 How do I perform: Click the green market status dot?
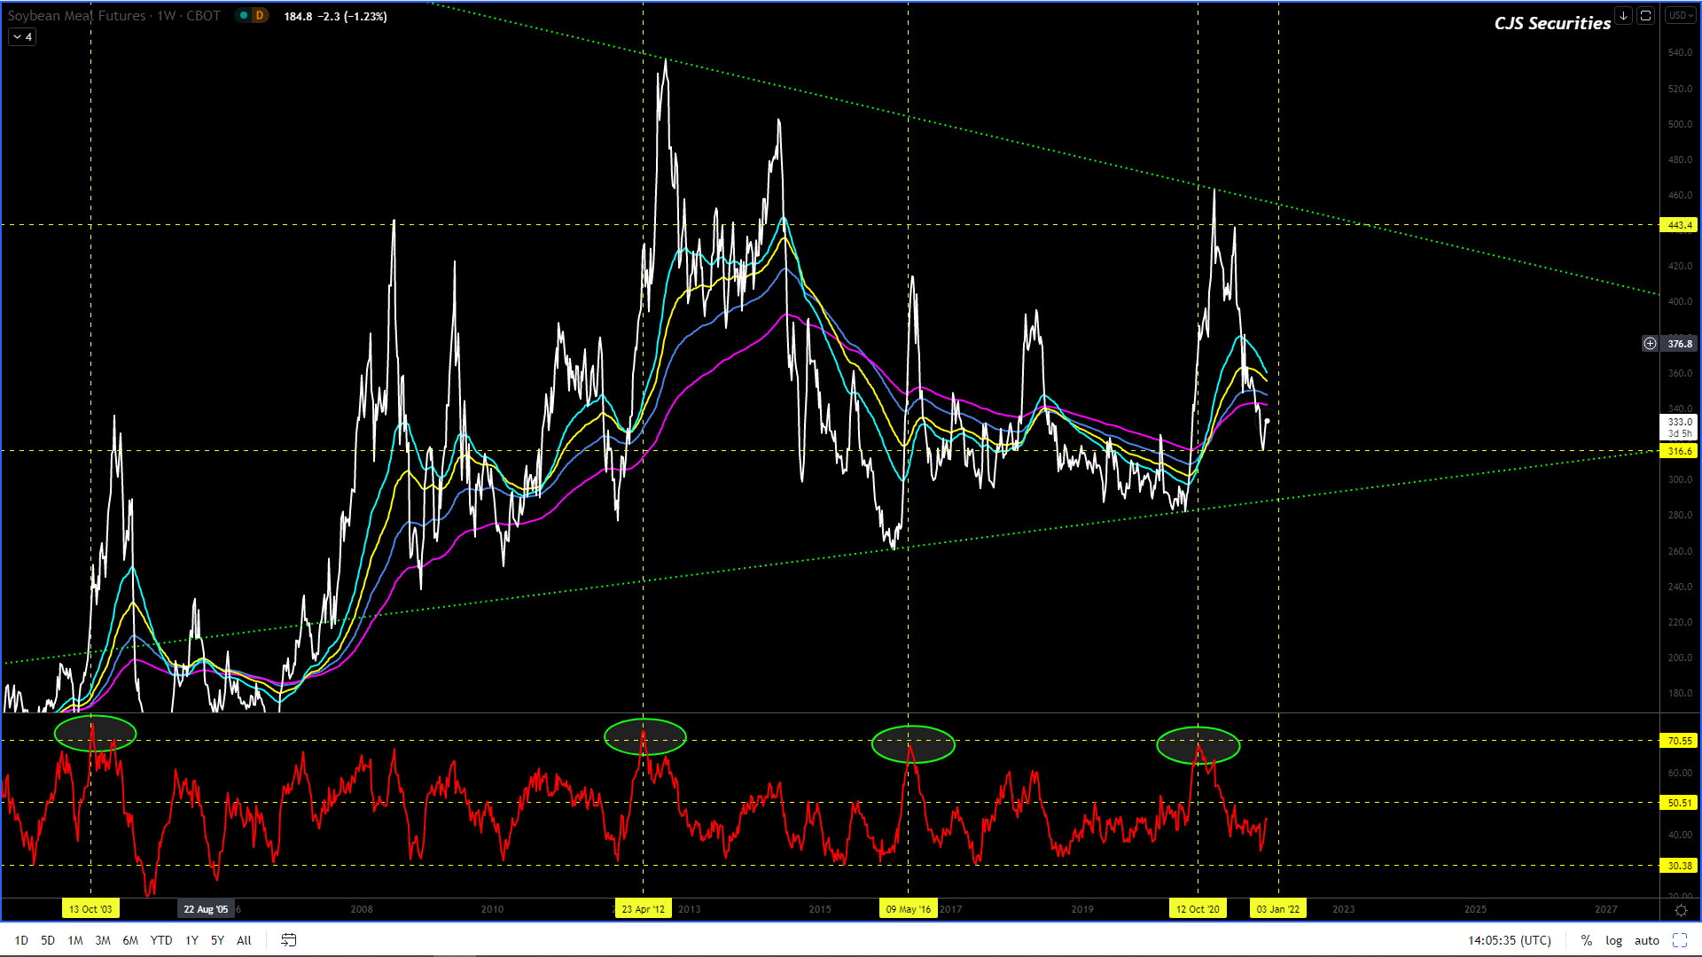pyautogui.click(x=244, y=16)
